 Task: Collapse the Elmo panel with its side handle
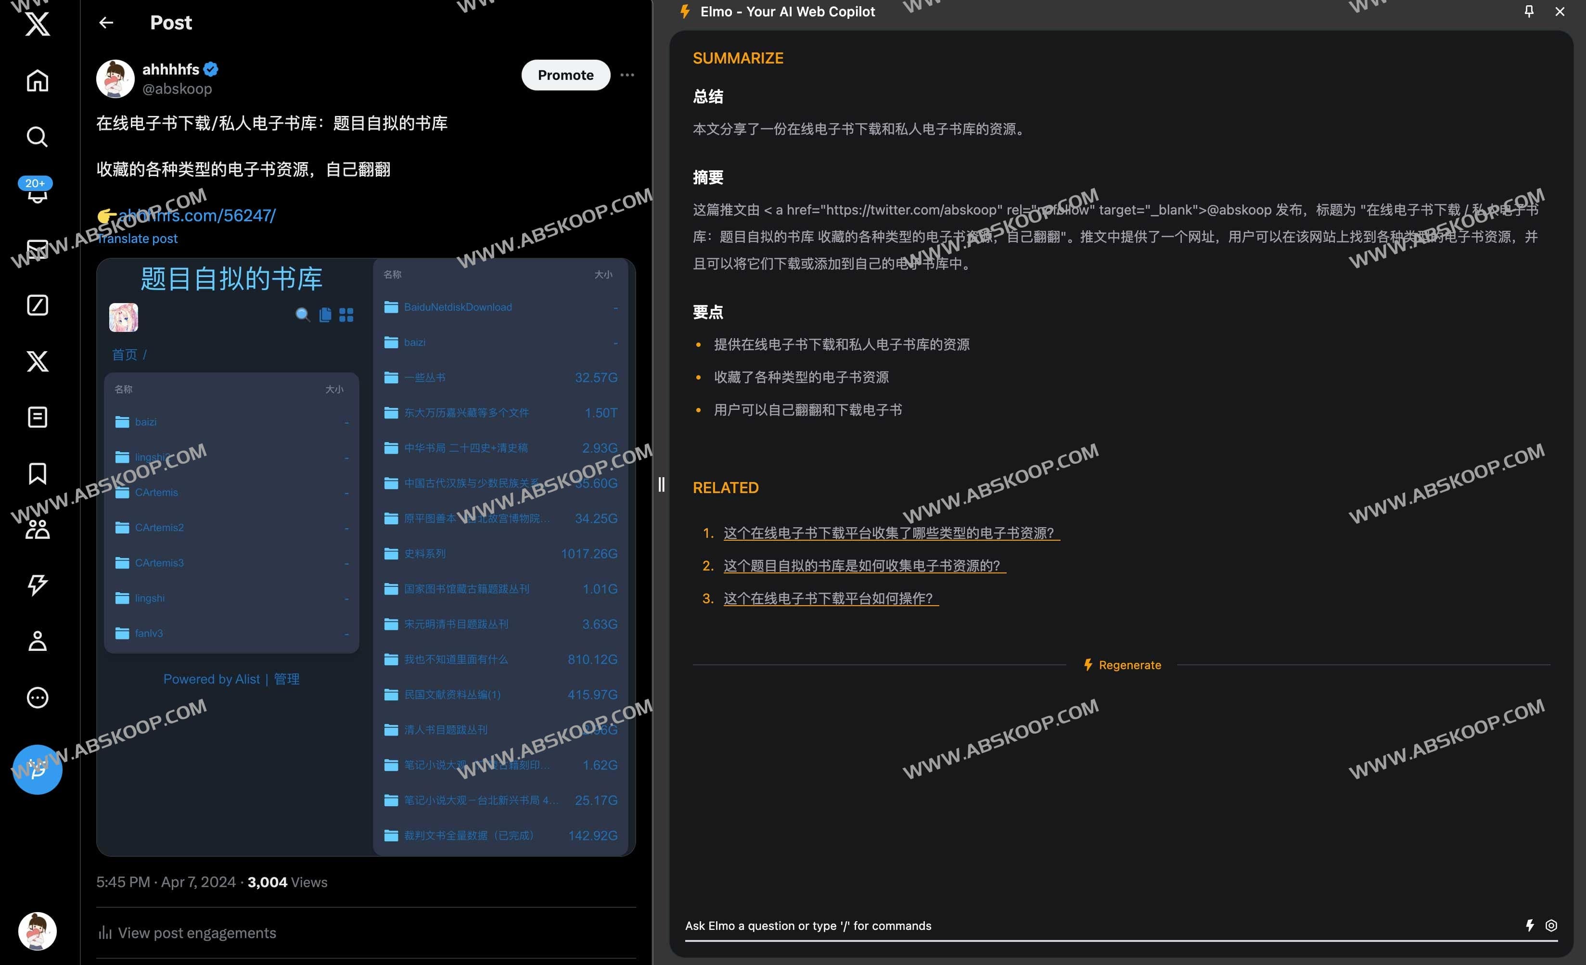(661, 485)
